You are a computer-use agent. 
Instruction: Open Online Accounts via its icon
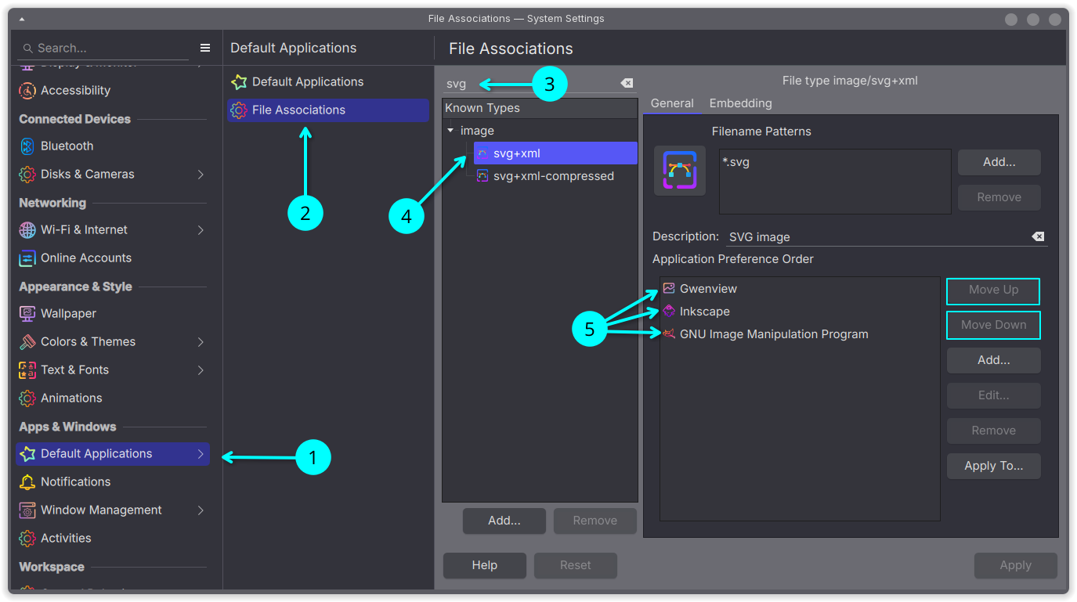pos(27,258)
